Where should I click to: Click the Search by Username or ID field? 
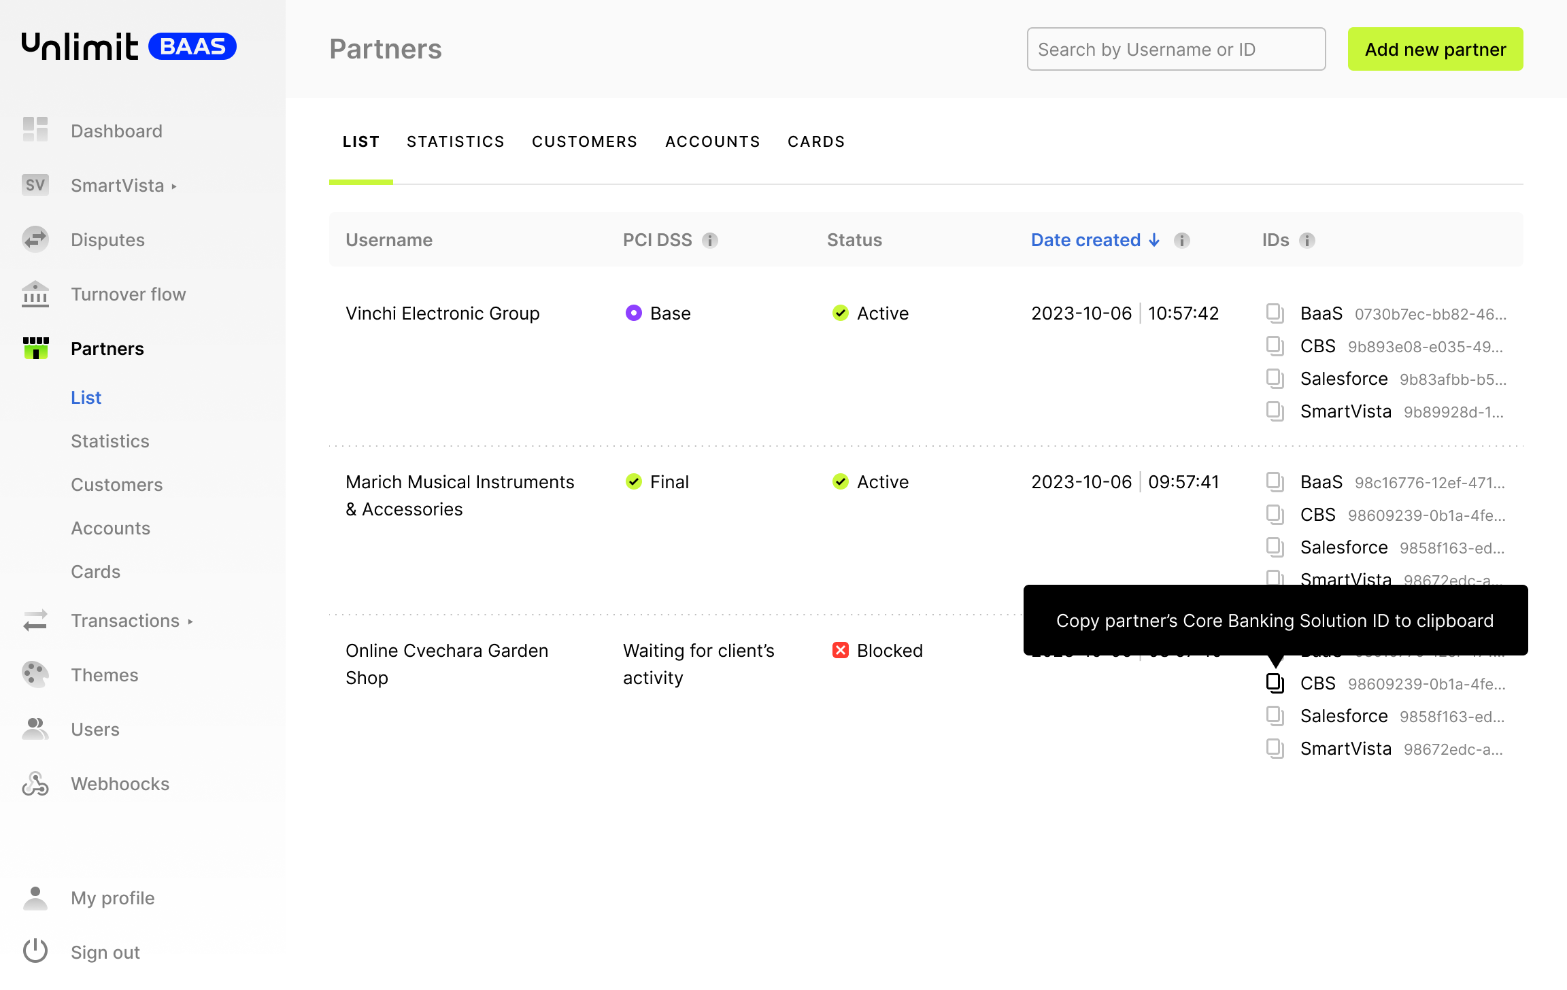click(1177, 49)
